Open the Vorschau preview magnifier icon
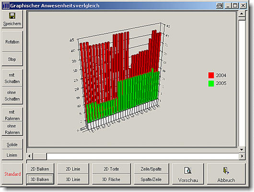Image resolution: width=254 pixels, height=192 pixels. 188,170
